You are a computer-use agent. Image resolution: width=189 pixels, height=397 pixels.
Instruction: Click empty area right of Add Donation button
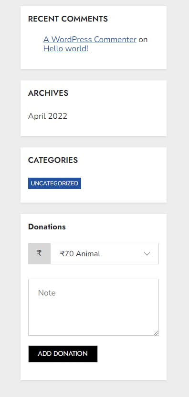click(x=129, y=354)
